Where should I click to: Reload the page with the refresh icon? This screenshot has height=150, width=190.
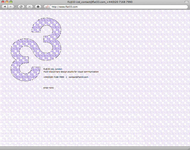[21, 7]
